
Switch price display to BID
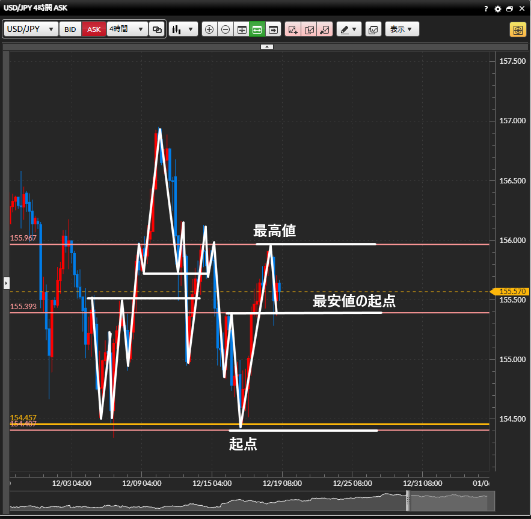coord(70,29)
